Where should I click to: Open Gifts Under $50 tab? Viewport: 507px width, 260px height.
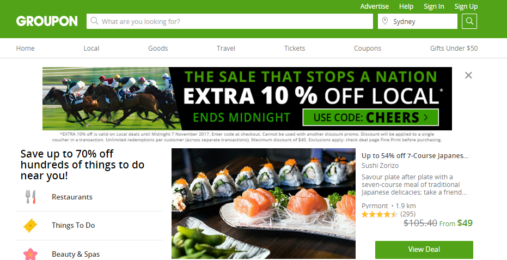tap(454, 49)
